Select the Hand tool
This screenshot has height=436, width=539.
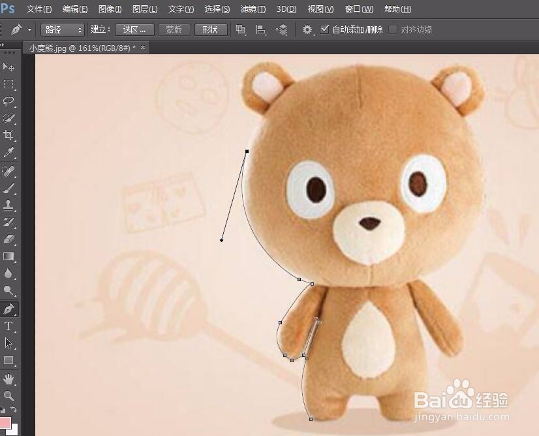pos(8,379)
